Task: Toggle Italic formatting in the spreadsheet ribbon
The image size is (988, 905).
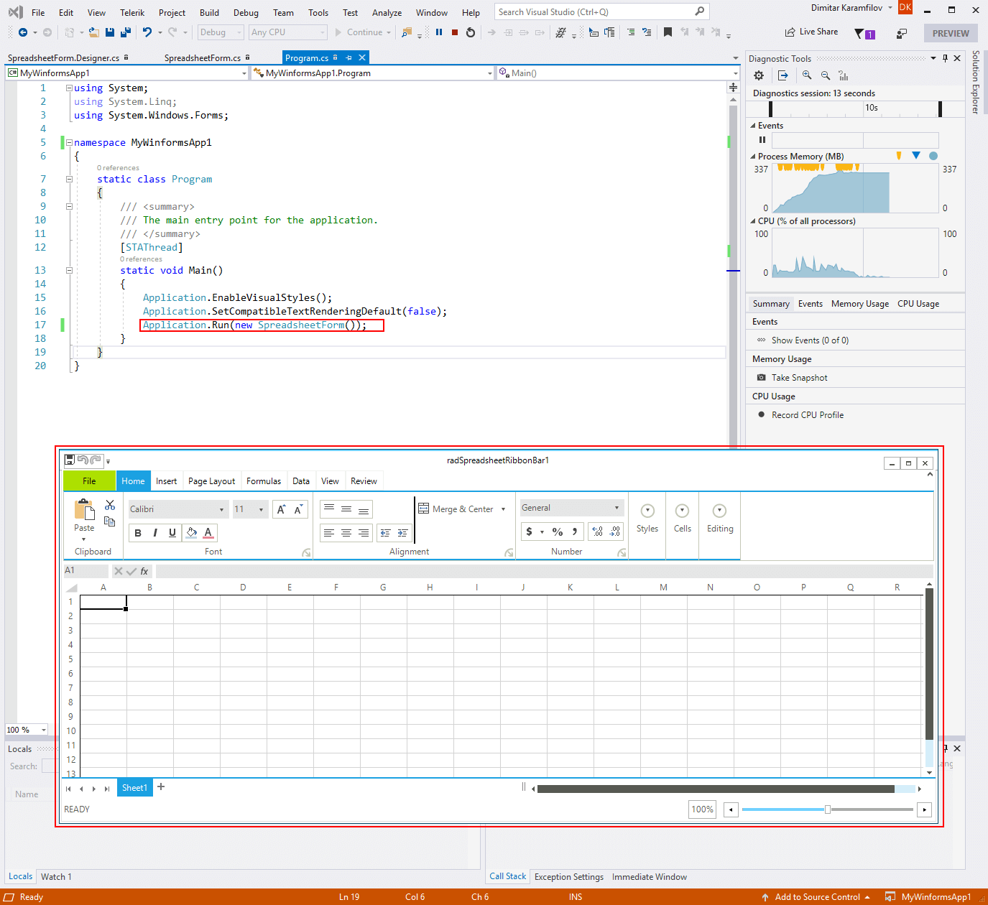Action: tap(155, 532)
